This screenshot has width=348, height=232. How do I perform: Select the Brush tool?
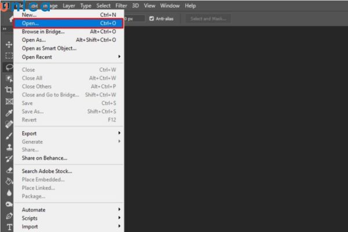point(9,136)
